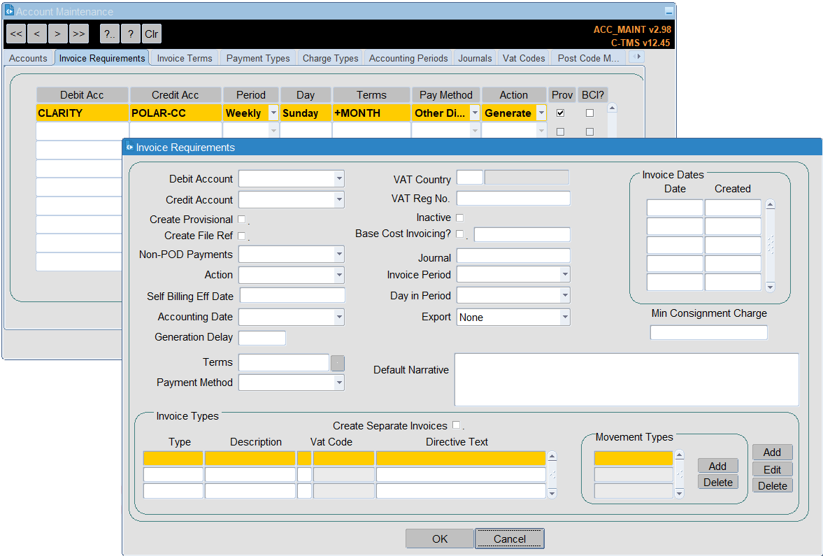
Task: Open the Export dropdown showing None
Action: click(565, 317)
